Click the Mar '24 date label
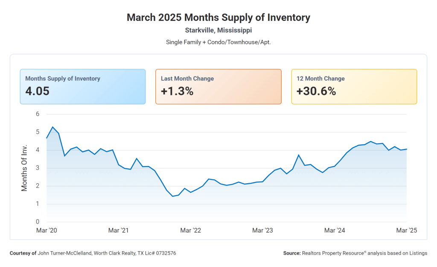Viewport: 437px width, 267px height. [x=335, y=231]
